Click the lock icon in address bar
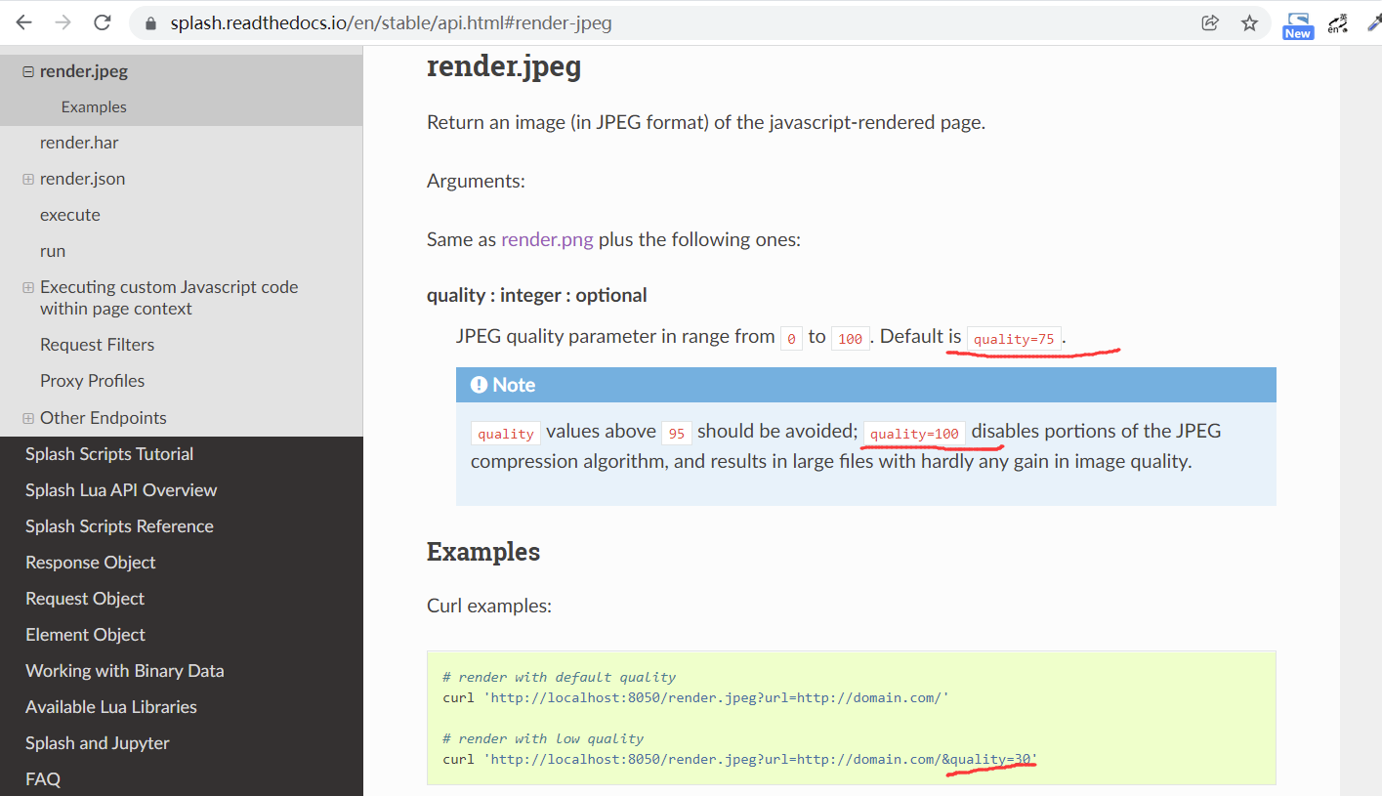This screenshot has height=796, width=1382. 150,23
